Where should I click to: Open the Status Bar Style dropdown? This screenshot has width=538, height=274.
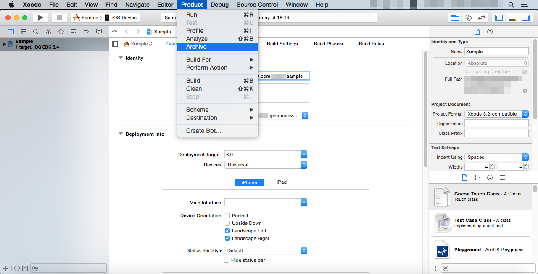tap(266, 250)
